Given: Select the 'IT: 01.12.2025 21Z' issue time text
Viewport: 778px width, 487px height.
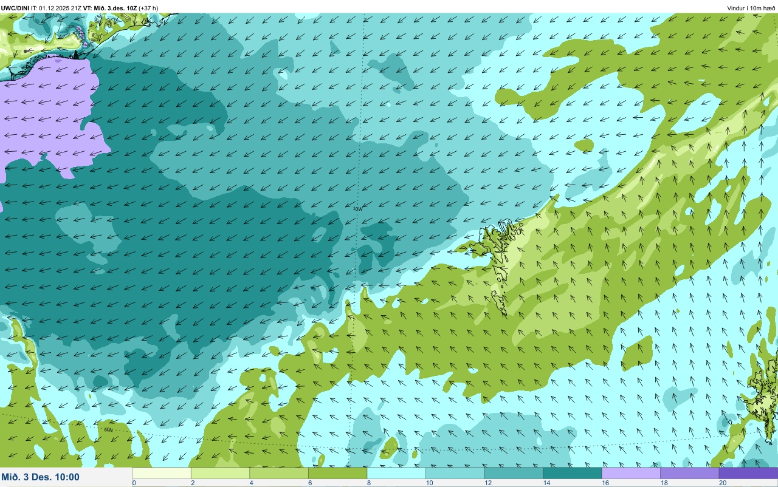Looking at the screenshot, I should 57,8.
